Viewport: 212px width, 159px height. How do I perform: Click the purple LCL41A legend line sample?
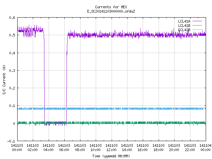click(197, 21)
